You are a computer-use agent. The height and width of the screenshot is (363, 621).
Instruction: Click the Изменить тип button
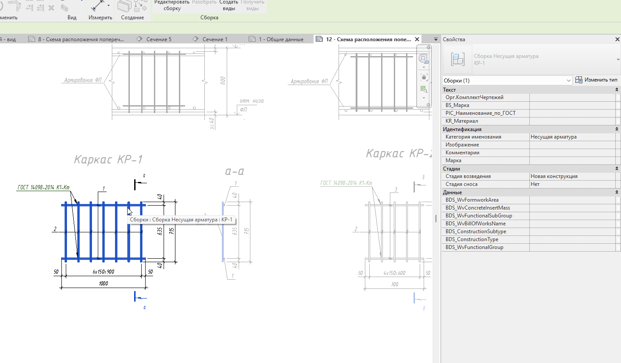coord(596,80)
